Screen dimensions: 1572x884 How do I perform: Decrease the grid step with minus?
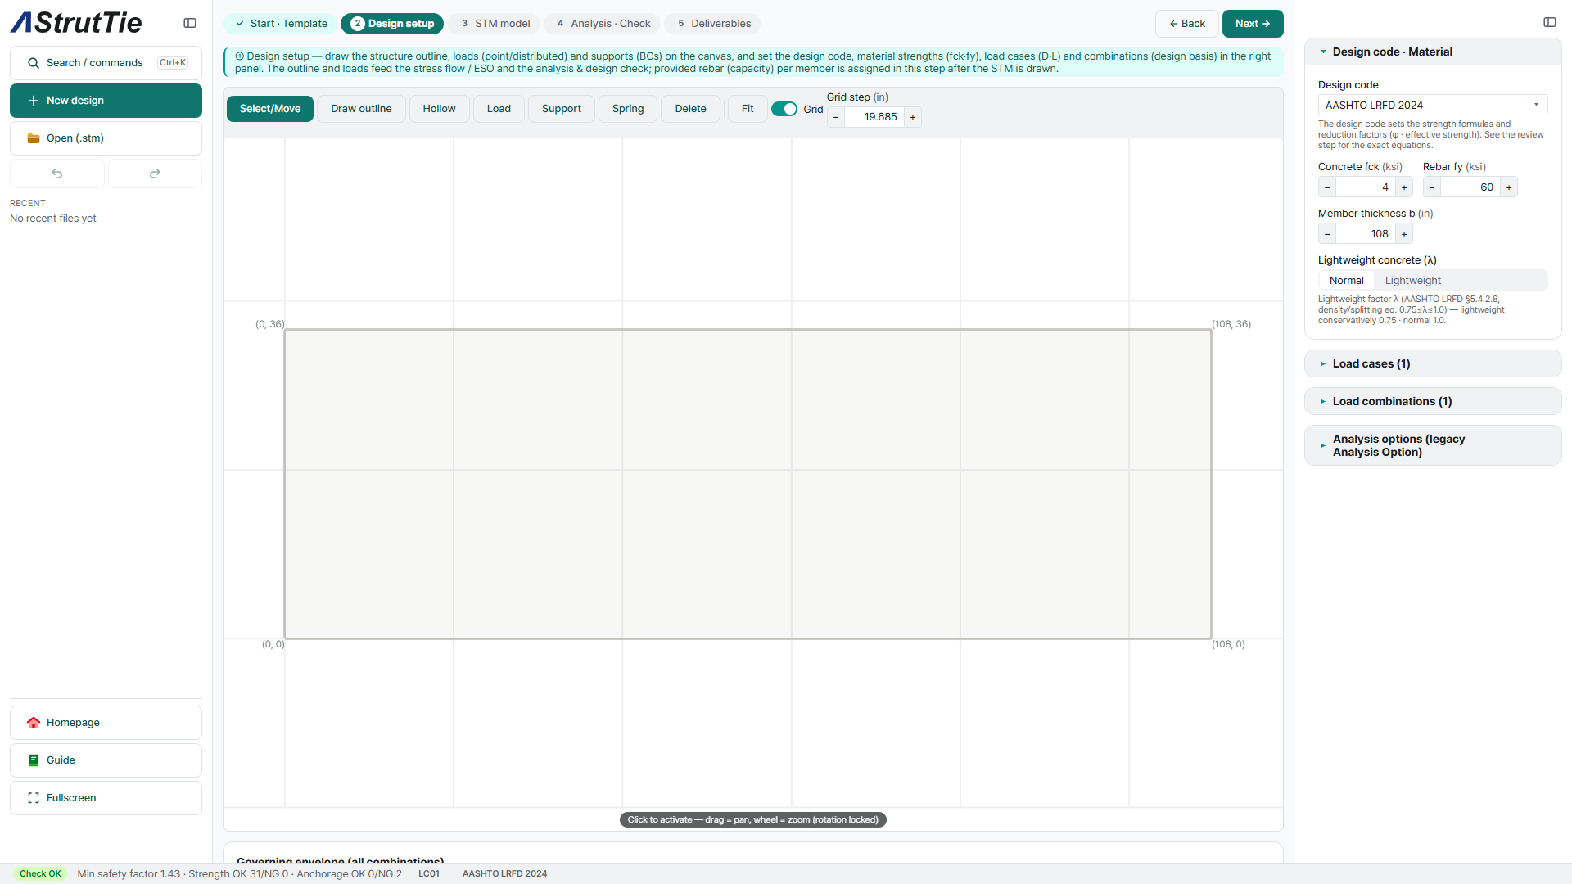pos(836,117)
